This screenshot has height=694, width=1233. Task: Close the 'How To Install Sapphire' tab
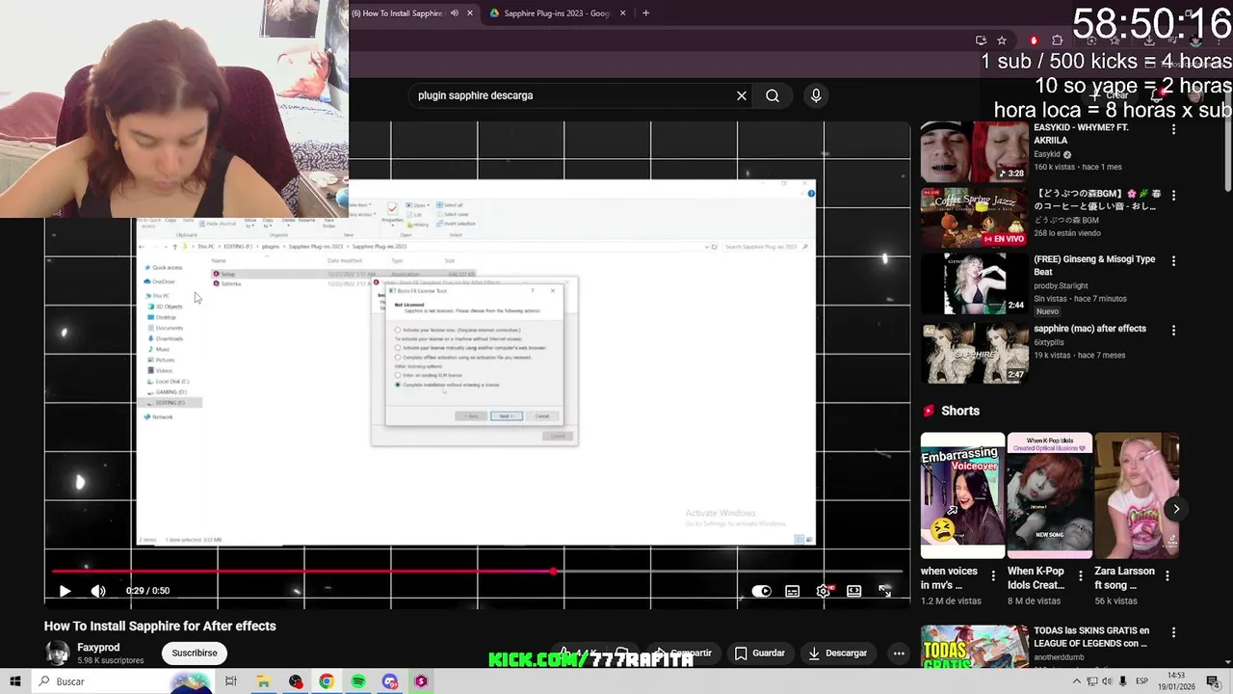[470, 13]
